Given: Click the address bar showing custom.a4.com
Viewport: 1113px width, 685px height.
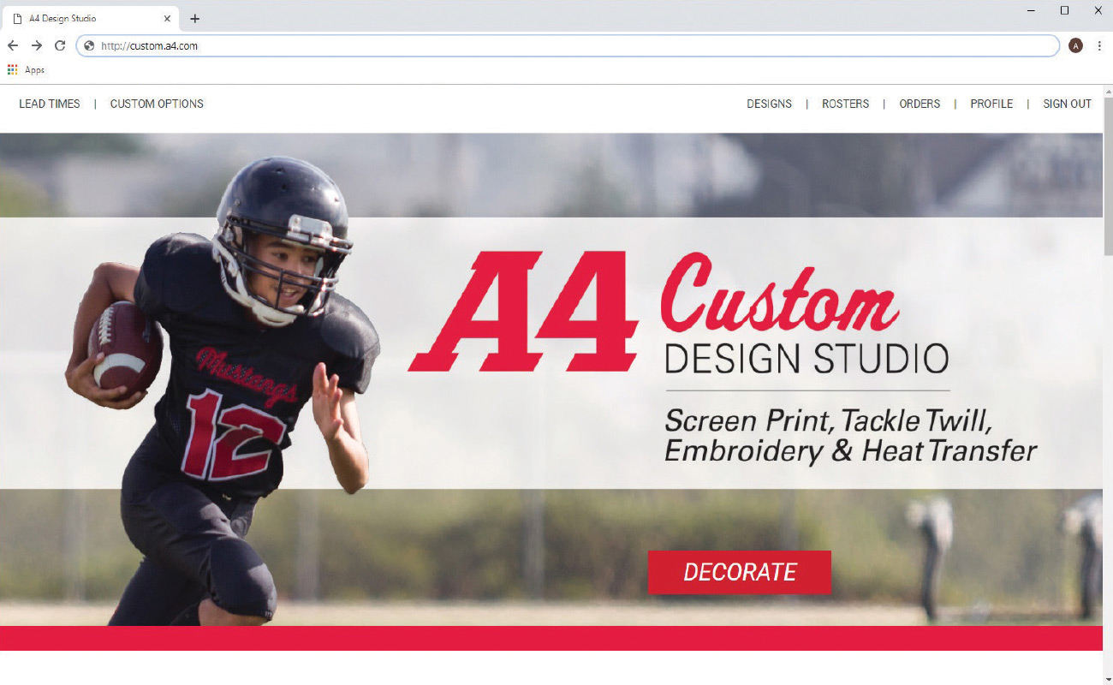Looking at the screenshot, I should [568, 46].
